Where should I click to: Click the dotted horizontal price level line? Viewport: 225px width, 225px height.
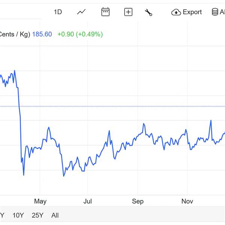tap(112, 106)
